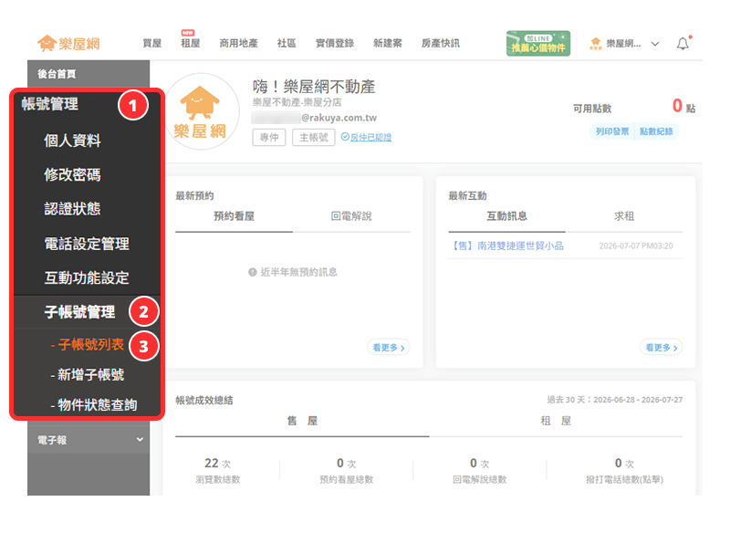Switch to 求租 tab
The image size is (730, 533).
point(624,216)
